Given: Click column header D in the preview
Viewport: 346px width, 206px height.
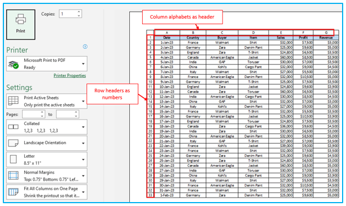Looking at the screenshot, I should [x=253, y=33].
